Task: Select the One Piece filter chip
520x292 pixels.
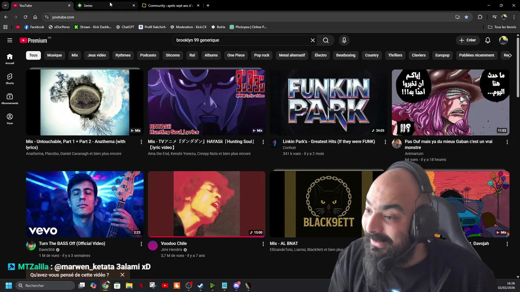Action: 236,55
